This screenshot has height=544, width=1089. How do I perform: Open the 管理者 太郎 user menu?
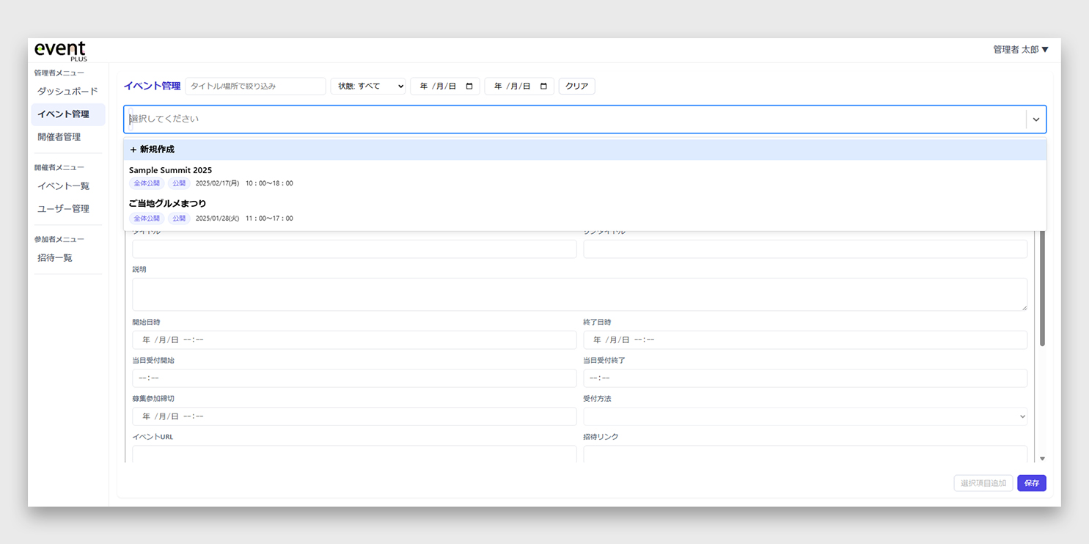pyautogui.click(x=1020, y=50)
